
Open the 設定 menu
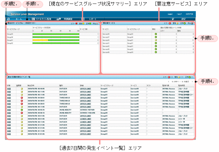(184, 19)
